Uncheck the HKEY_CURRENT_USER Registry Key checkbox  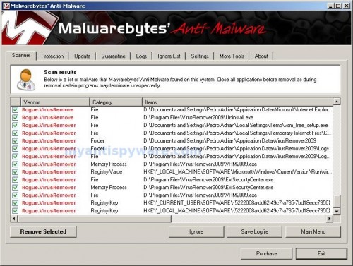[16, 203]
